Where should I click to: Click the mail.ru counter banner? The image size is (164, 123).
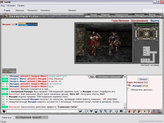(x=9, y=71)
